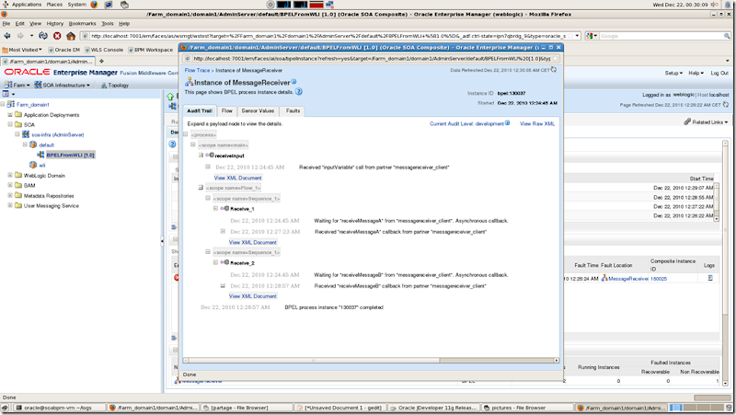Open SOA Infrastructure dropdown menu
The height and width of the screenshot is (415, 736).
pyautogui.click(x=62, y=85)
